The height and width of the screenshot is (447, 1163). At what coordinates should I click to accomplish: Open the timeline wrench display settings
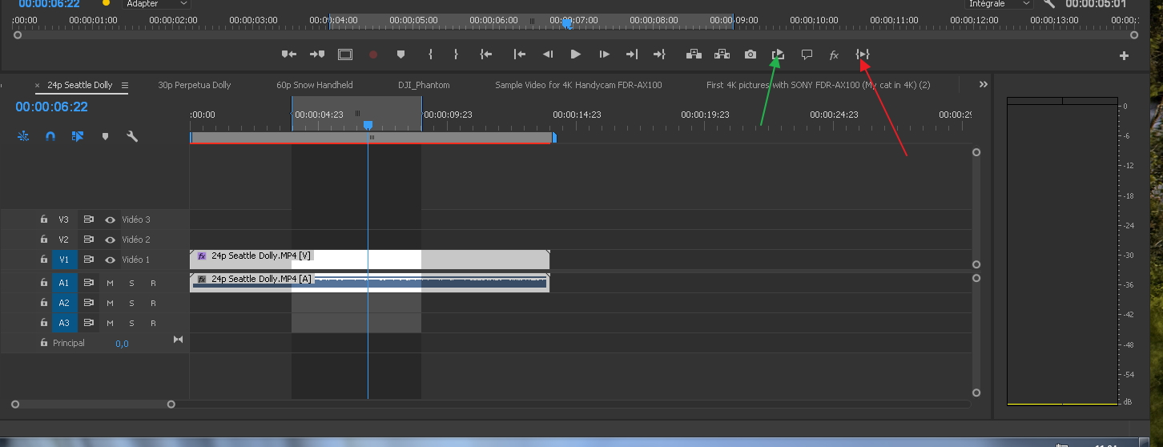tap(132, 136)
